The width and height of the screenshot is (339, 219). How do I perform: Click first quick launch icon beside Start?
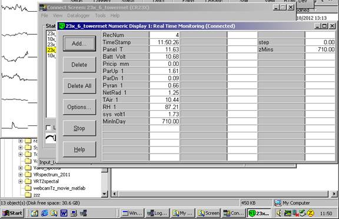pyautogui.click(x=35, y=213)
